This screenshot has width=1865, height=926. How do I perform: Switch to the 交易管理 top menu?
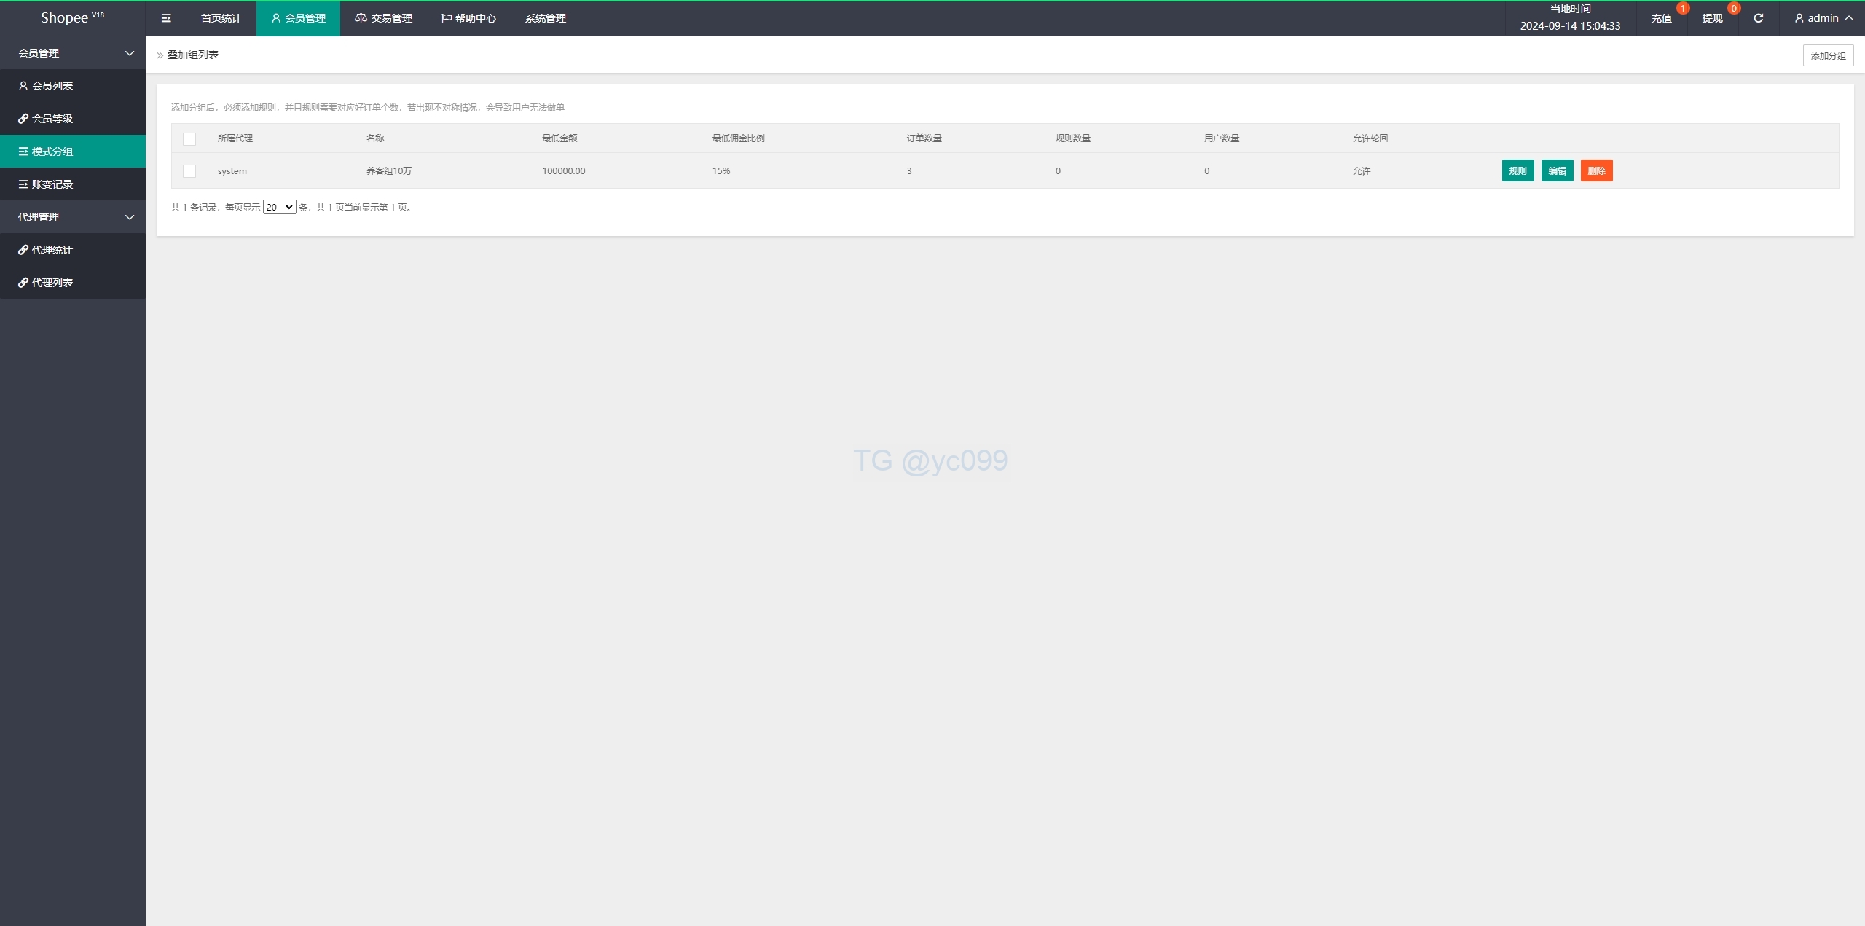pos(384,18)
